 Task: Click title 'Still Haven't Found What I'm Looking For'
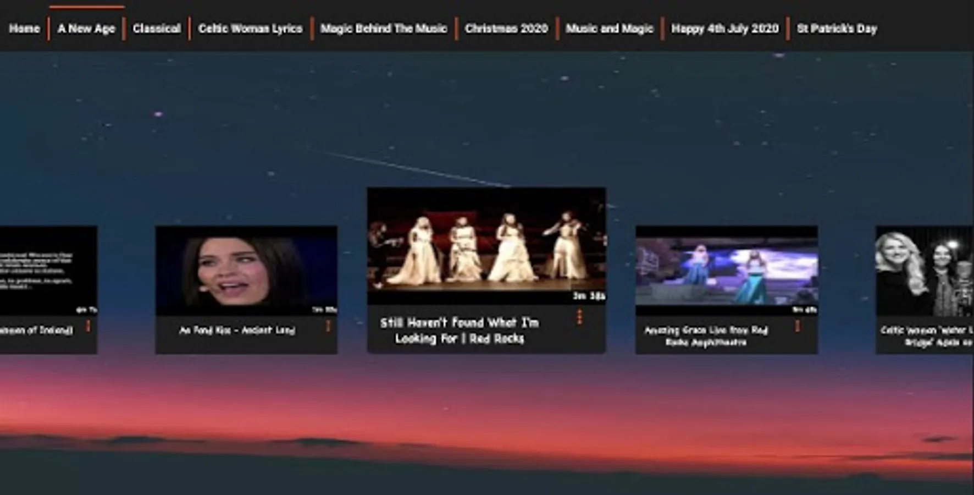(460, 331)
